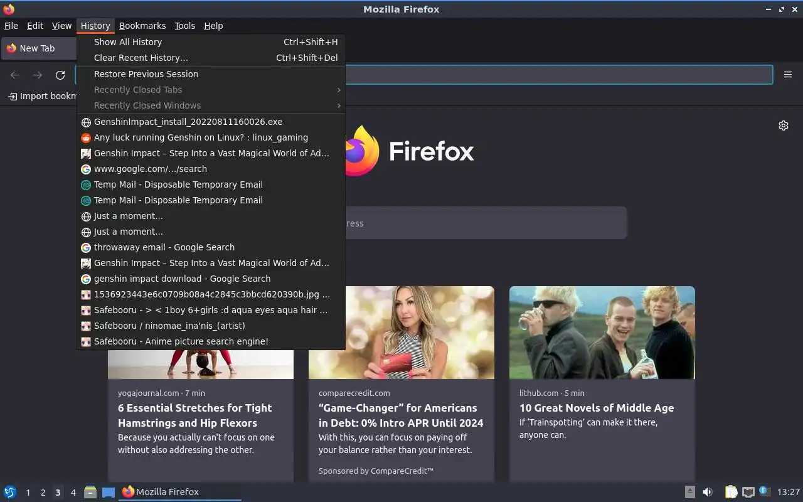Open Game-Changer for Americans in Debt article
This screenshot has height=502, width=803.
click(x=401, y=415)
